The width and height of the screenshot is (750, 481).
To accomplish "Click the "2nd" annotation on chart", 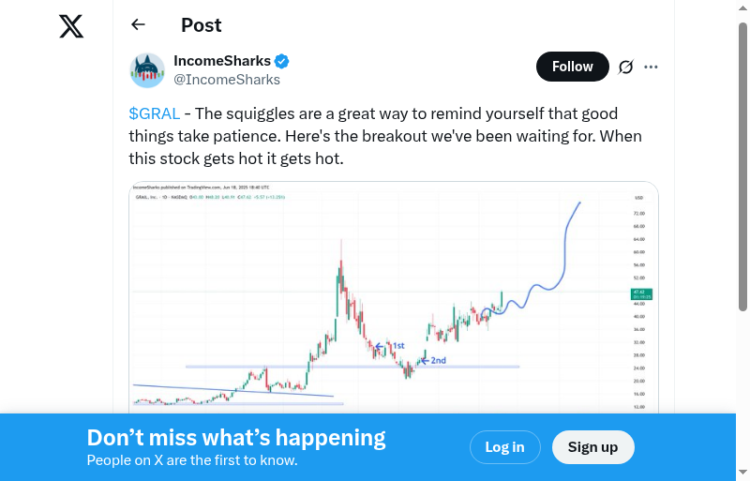I will [x=438, y=360].
